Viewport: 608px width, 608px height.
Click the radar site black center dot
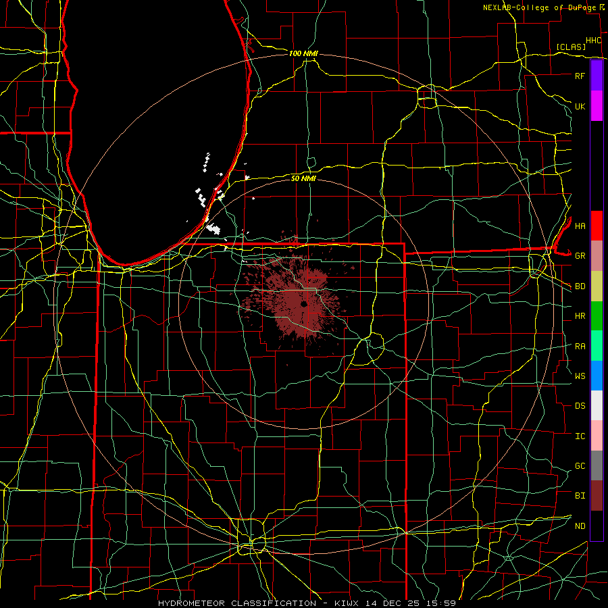click(x=303, y=304)
